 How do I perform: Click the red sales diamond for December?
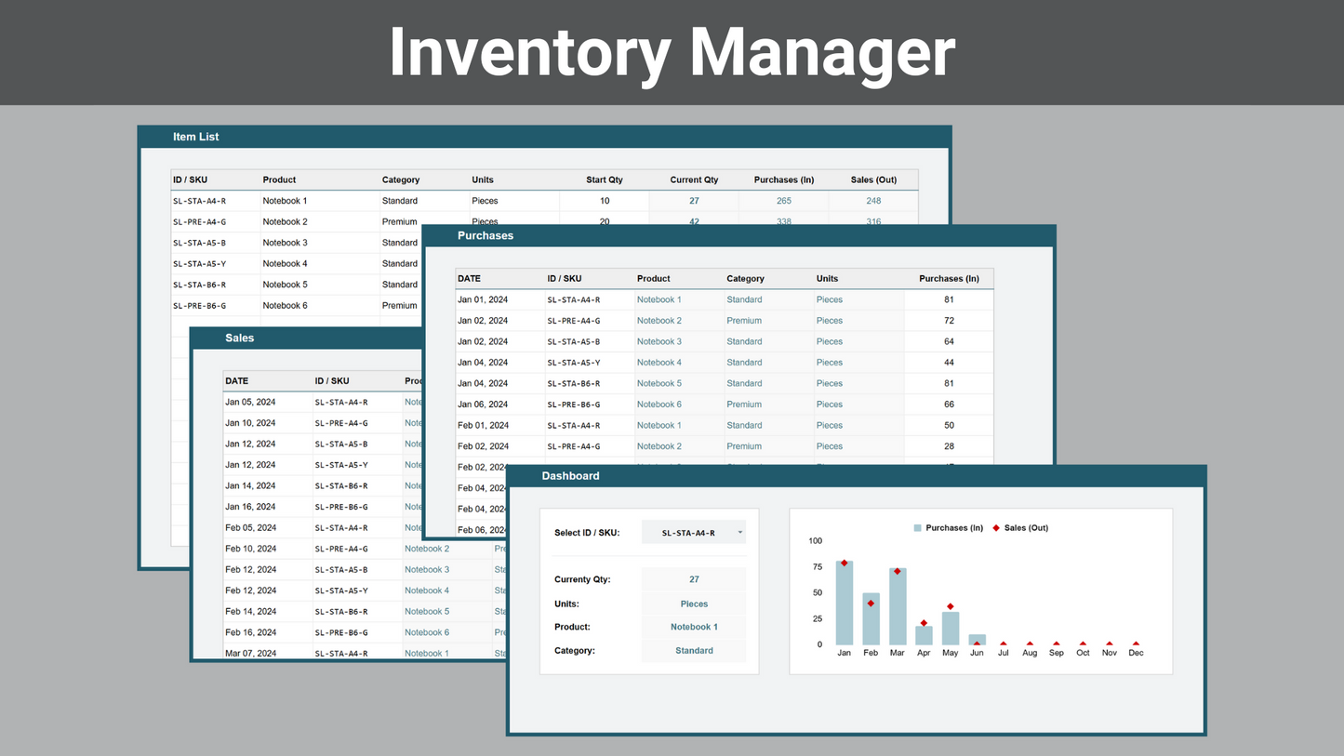[1136, 643]
